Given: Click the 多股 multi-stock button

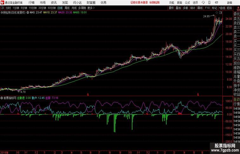Looking at the screenshot, I should [x=185, y=8].
